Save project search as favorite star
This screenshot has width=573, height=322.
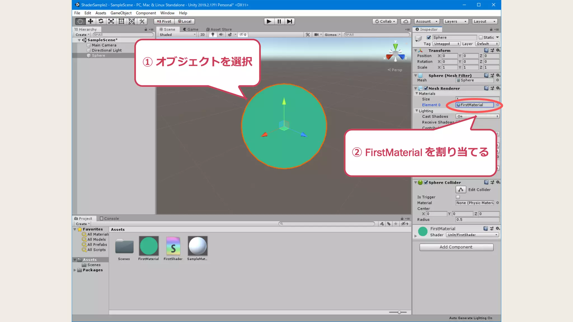(x=396, y=224)
